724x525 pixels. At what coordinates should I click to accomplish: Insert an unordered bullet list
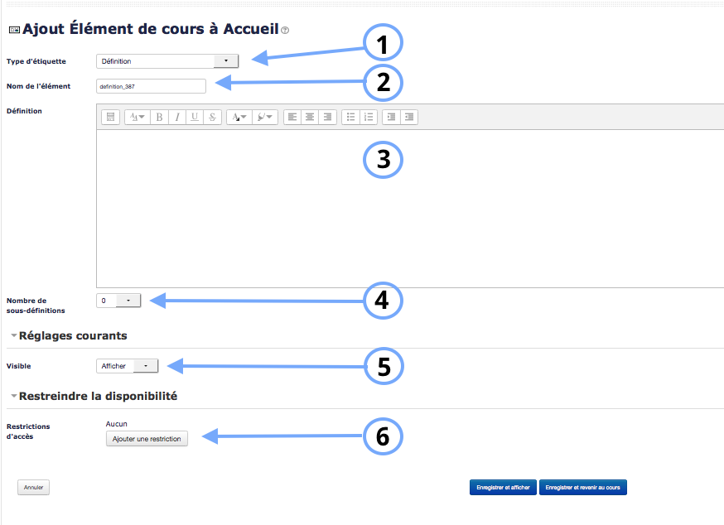click(351, 118)
